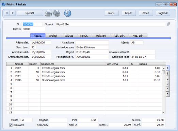
Task: Select flip A of the item grid
Action: [x=167, y=68]
